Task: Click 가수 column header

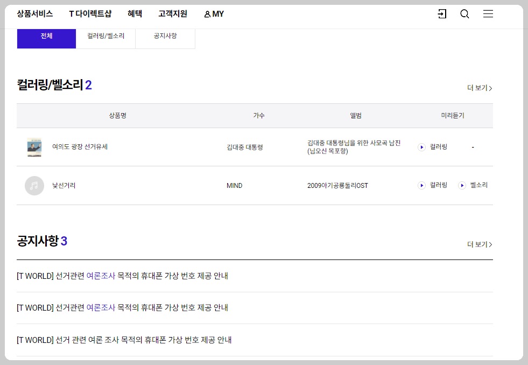Action: [259, 116]
